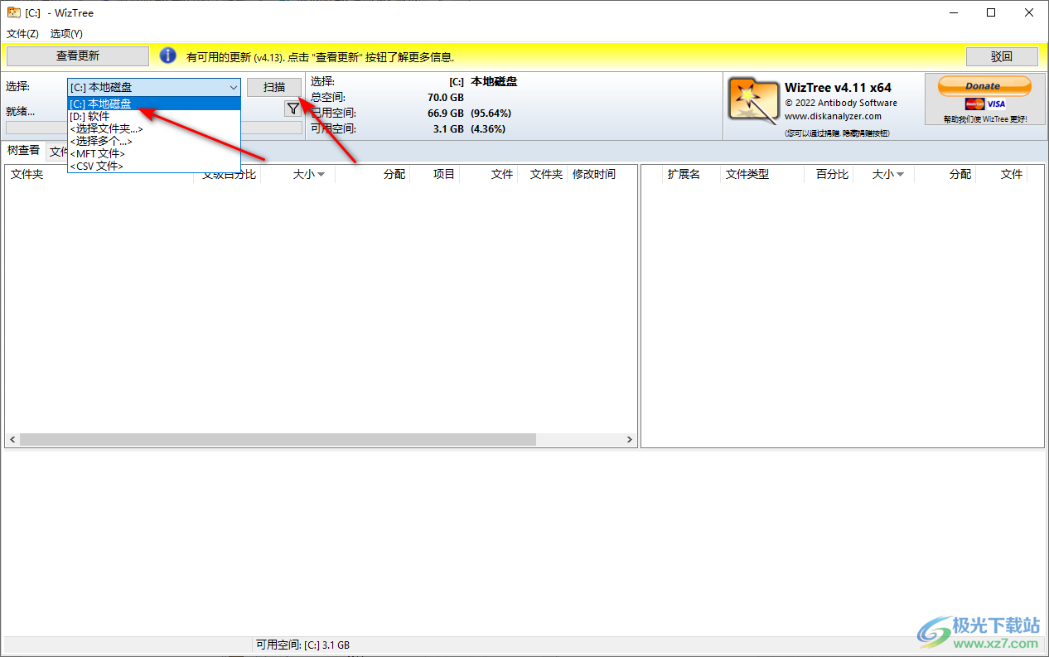
Task: Click the 文件夹 column header in left pane
Action: tap(99, 174)
